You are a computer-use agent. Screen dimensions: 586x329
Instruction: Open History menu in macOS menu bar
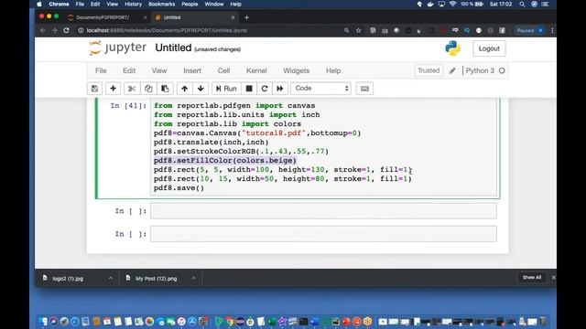[133, 4]
